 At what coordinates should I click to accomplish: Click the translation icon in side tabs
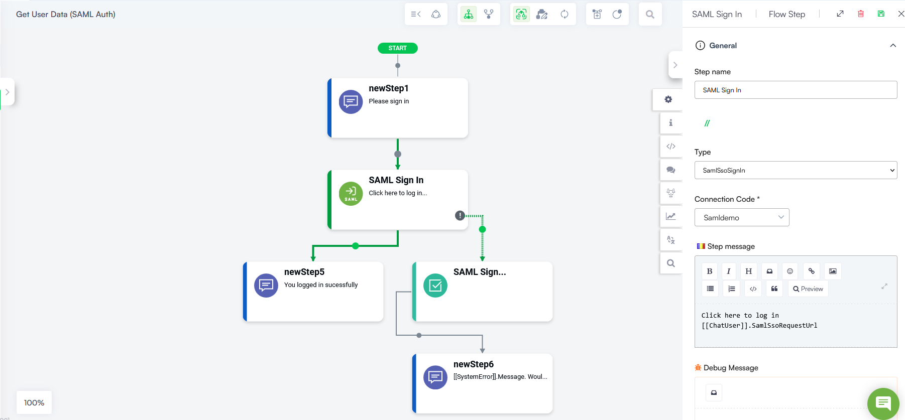click(x=670, y=240)
